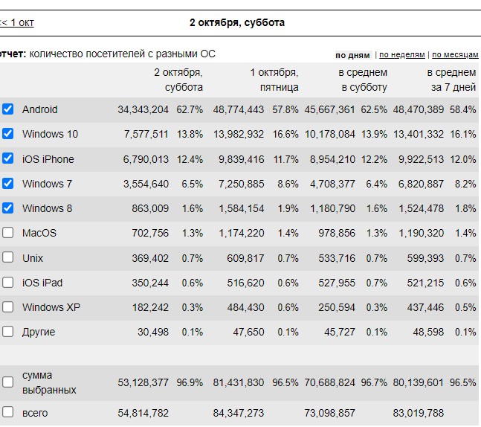Click the 1 октября, пятница column header

point(274,80)
